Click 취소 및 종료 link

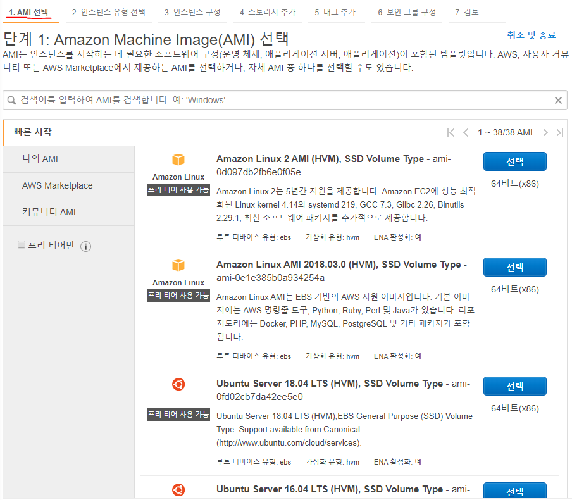tap(531, 35)
